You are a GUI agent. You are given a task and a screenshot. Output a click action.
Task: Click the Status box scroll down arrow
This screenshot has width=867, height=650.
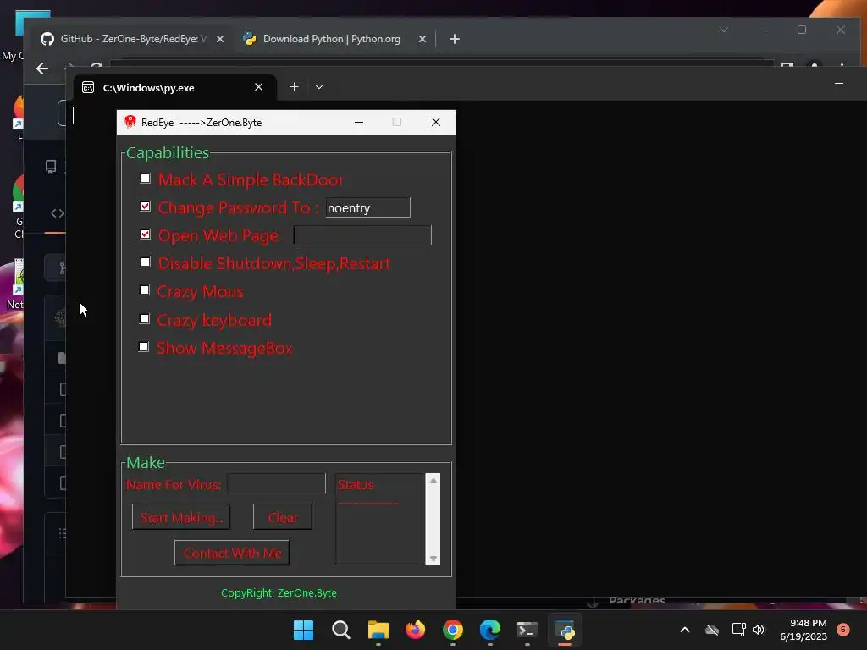click(x=433, y=559)
